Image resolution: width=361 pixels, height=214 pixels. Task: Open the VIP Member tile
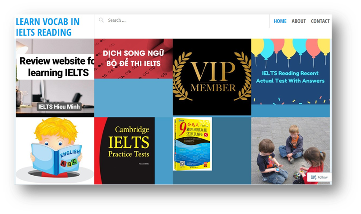[212, 77]
